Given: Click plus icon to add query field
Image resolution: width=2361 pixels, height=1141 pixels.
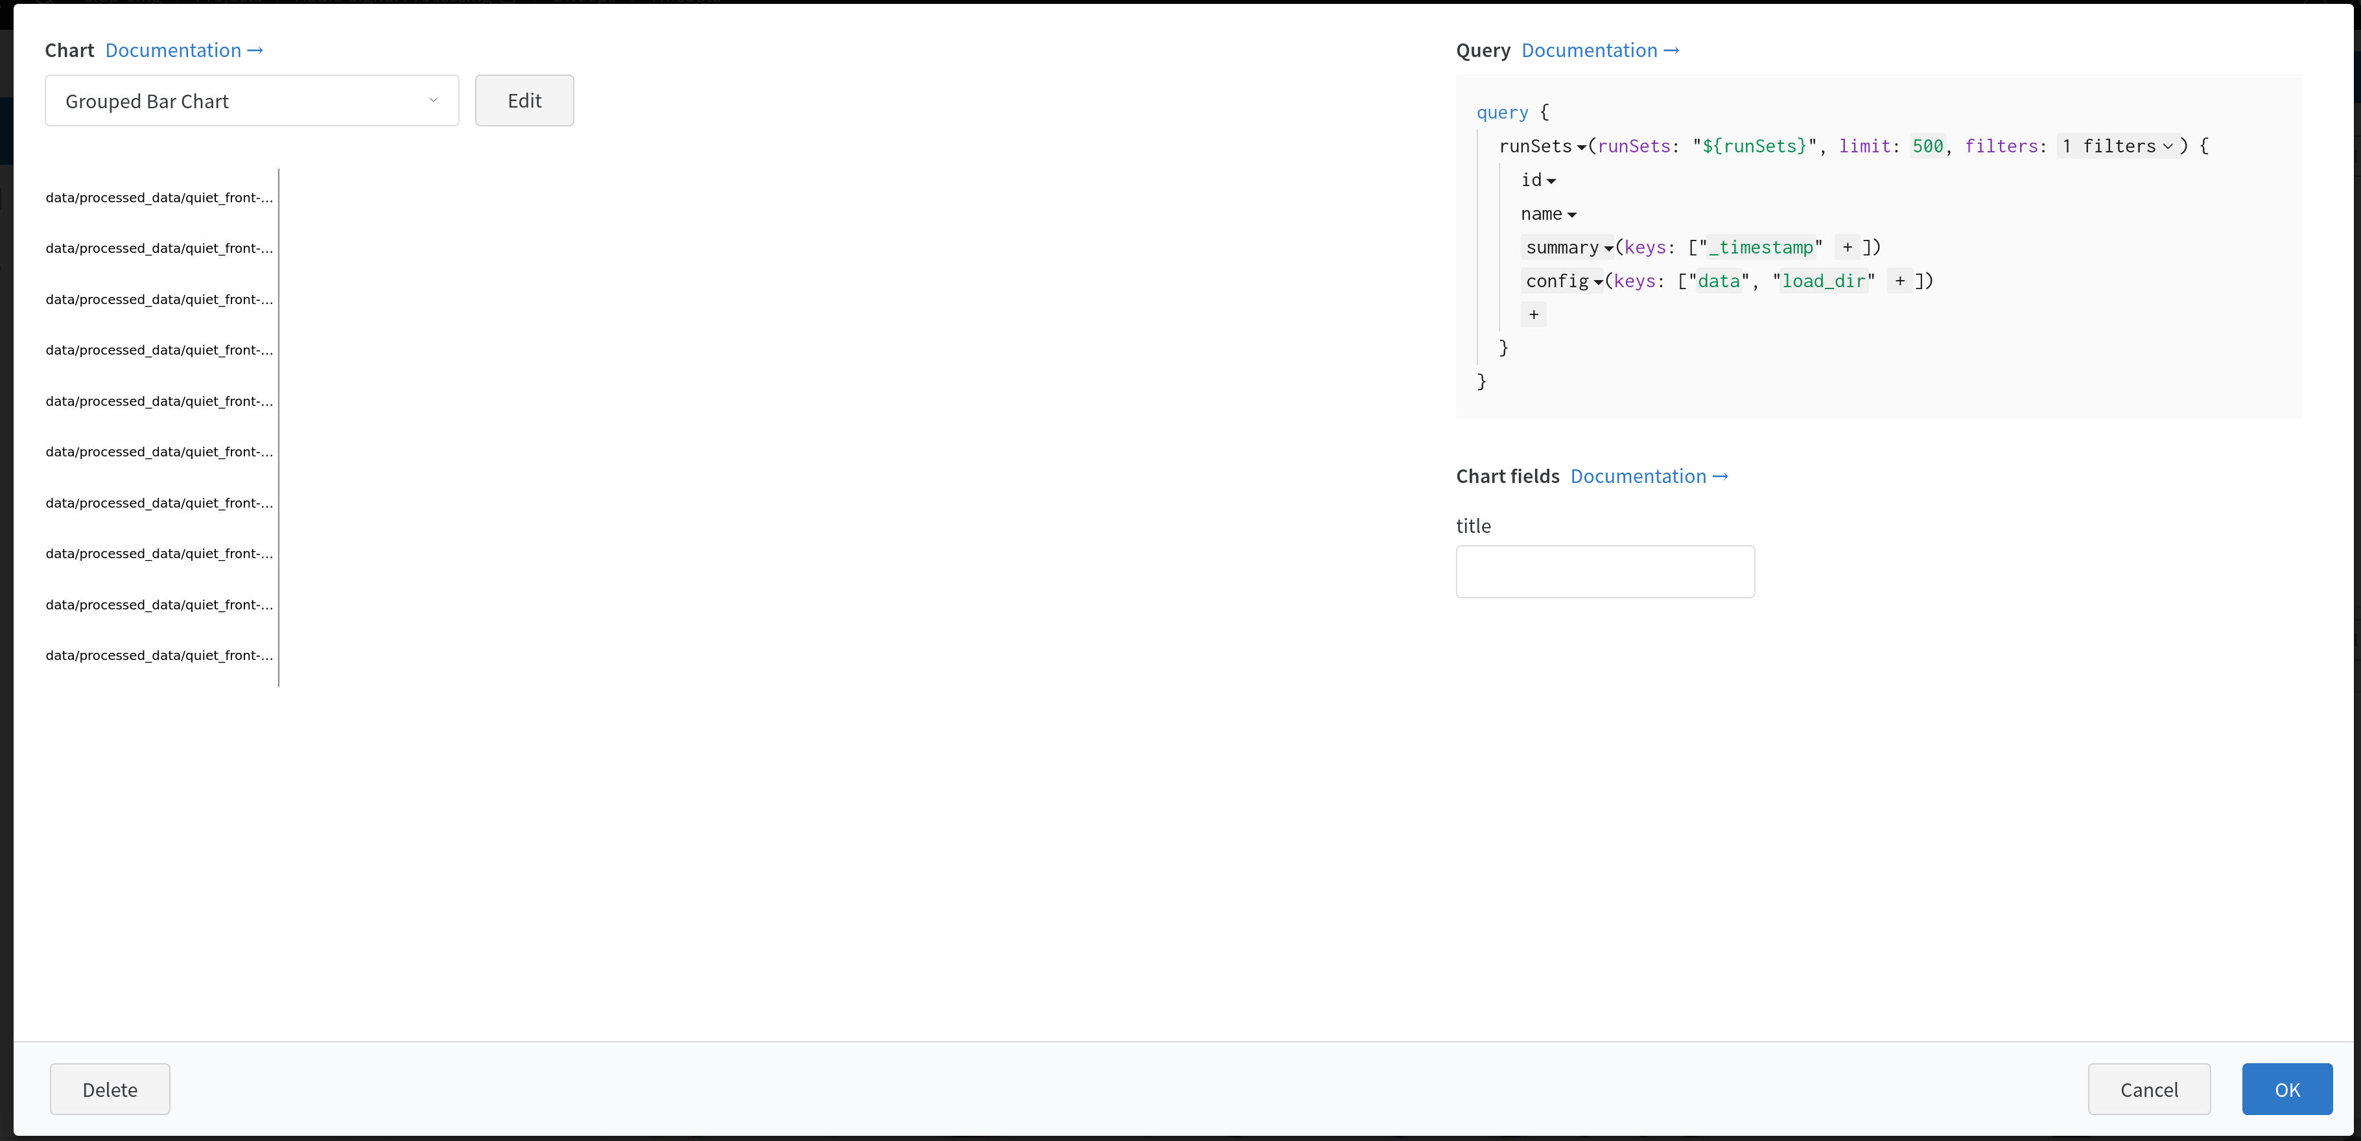Looking at the screenshot, I should coord(1533,314).
